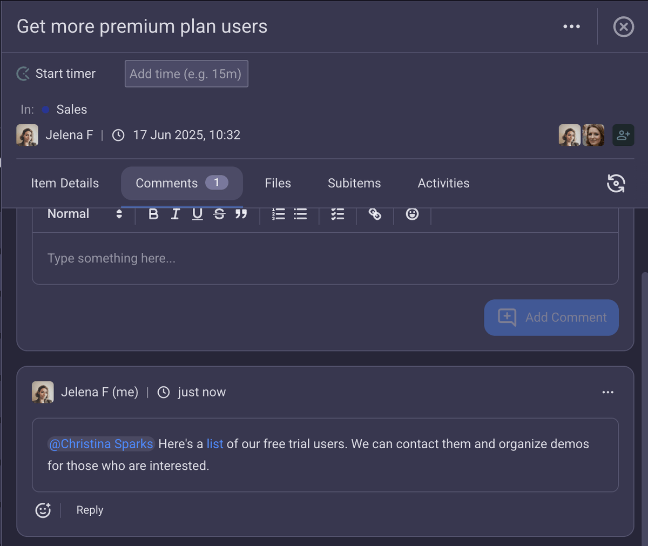The width and height of the screenshot is (648, 546).
Task: Insert a bulleted list
Action: (300, 214)
